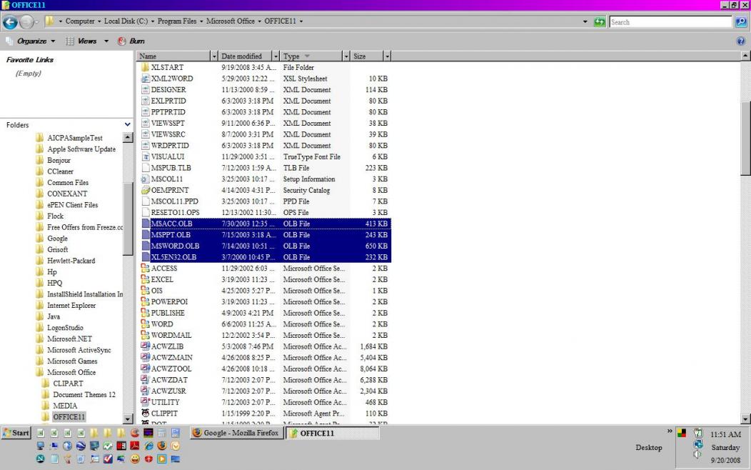Viewport: 751px width, 470px height.
Task: Click the Microsoft Office folder icon in the tree
Action: point(40,372)
